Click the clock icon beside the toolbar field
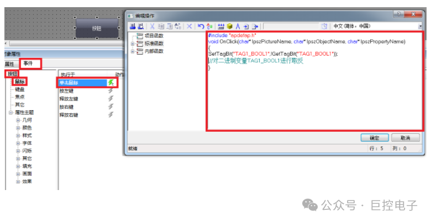The image size is (431, 222). (x=324, y=26)
